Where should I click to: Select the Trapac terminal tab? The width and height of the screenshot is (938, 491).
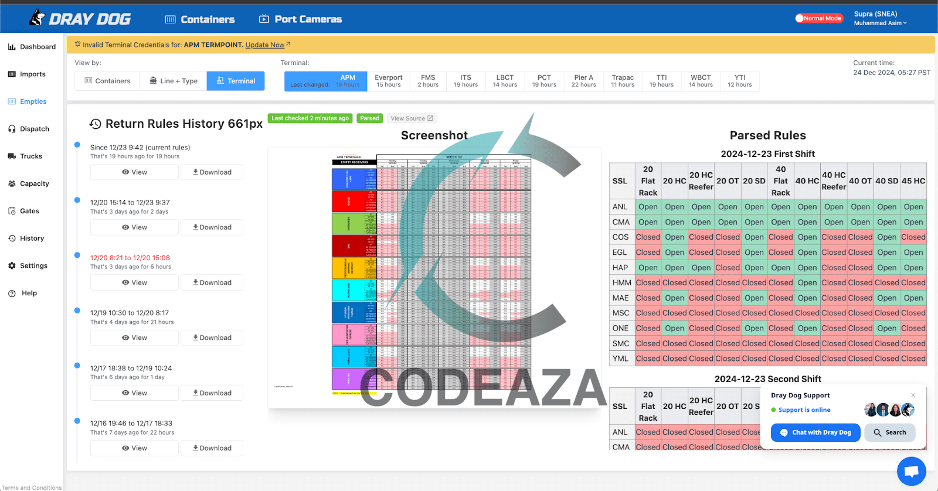(x=623, y=81)
